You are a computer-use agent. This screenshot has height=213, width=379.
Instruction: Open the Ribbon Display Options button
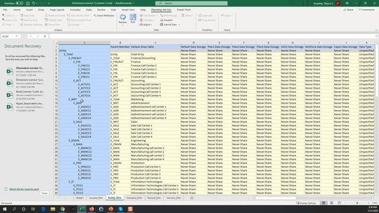[347, 4]
